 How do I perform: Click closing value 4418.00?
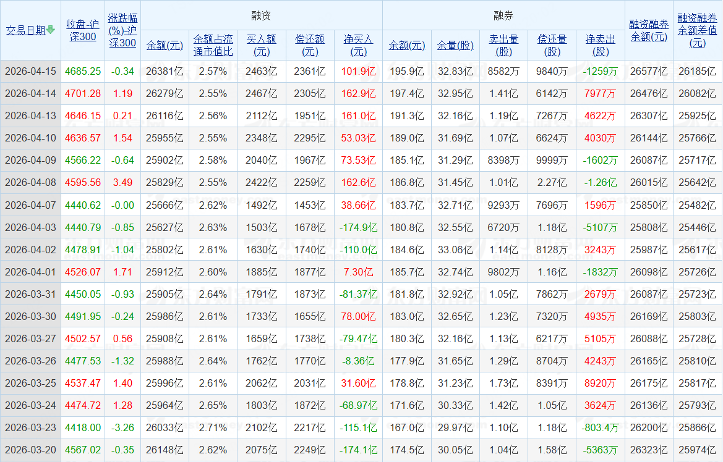(x=82, y=427)
